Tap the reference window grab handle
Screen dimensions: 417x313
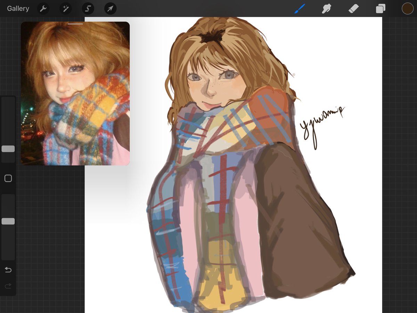[75, 24]
